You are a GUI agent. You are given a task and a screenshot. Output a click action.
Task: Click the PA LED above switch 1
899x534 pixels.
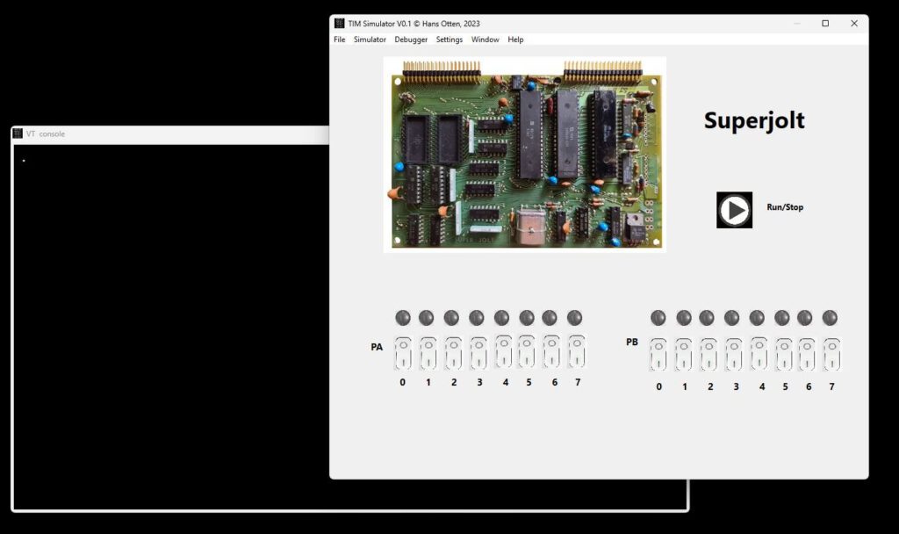[426, 318]
